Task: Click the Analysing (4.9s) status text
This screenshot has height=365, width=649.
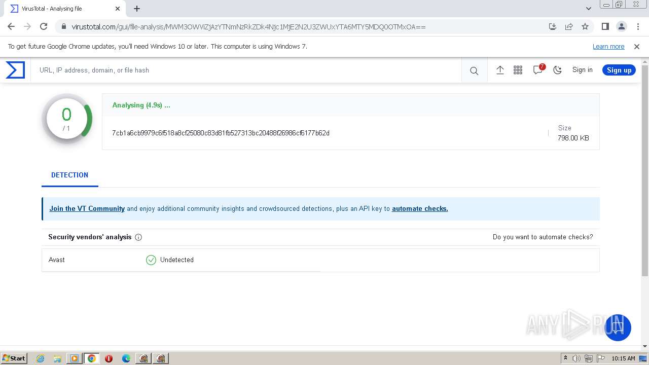Action: pos(141,105)
